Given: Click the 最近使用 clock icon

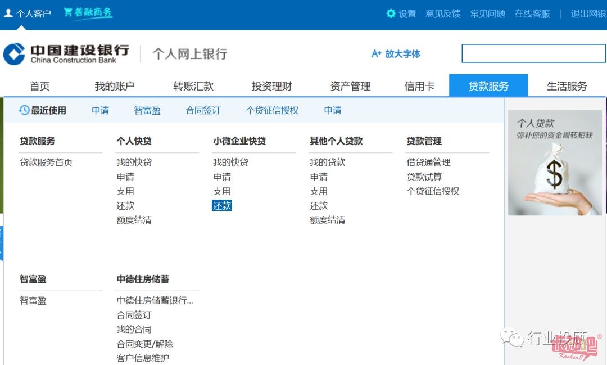Looking at the screenshot, I should click(22, 110).
